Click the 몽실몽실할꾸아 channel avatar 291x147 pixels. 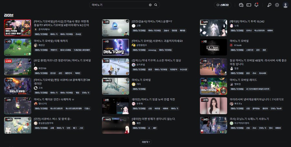click(36, 123)
